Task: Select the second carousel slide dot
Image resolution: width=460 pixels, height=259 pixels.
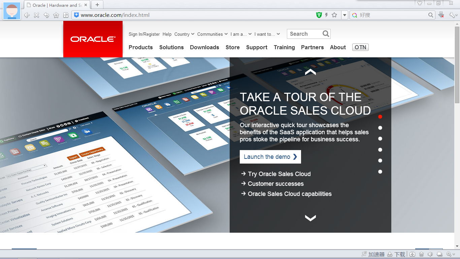Action: [380, 128]
